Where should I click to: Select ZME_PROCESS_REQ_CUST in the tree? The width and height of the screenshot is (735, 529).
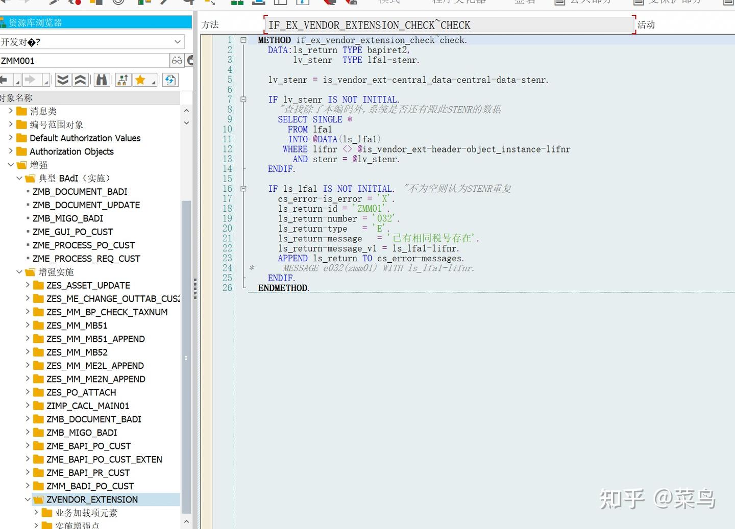tap(86, 259)
